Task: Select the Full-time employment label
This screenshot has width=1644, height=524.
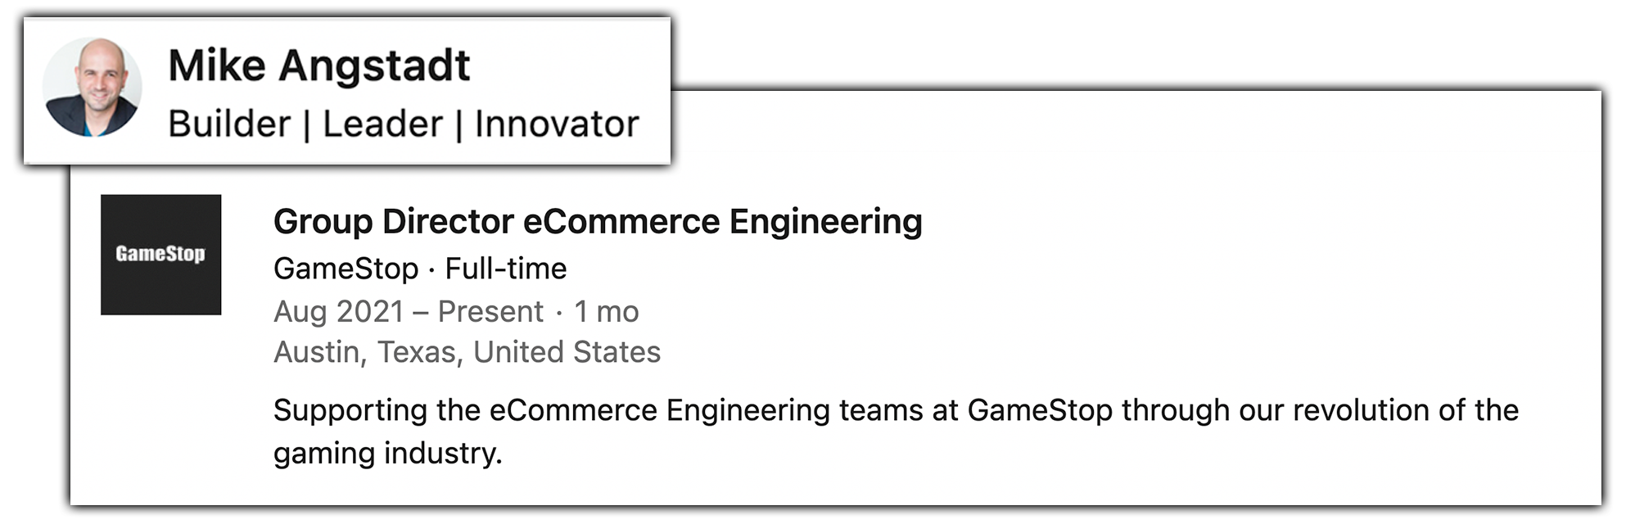Action: tap(505, 269)
